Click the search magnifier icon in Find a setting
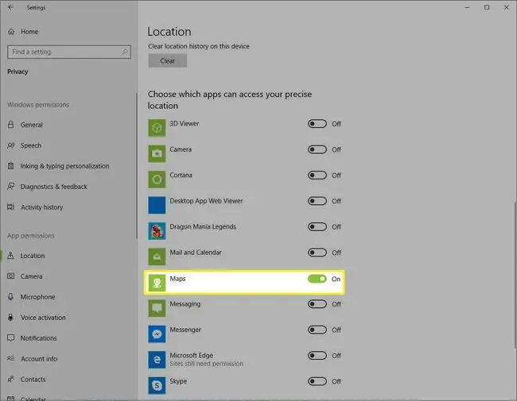 pos(125,52)
